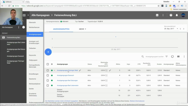Open the header three-dot tools menu

point(163,15)
